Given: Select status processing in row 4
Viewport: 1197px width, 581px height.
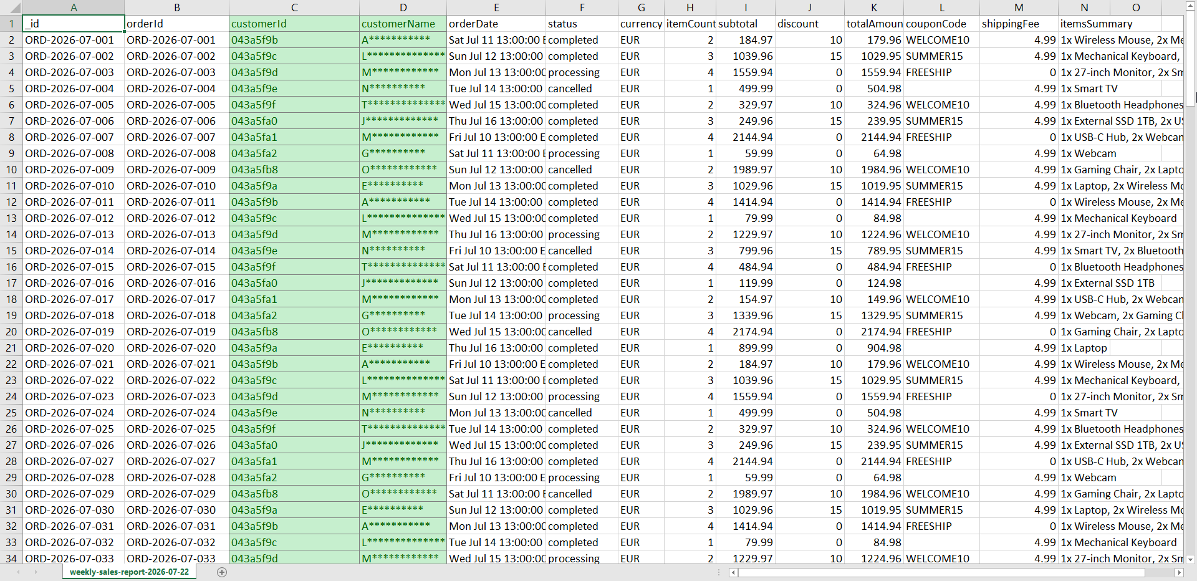Looking at the screenshot, I should pyautogui.click(x=582, y=72).
